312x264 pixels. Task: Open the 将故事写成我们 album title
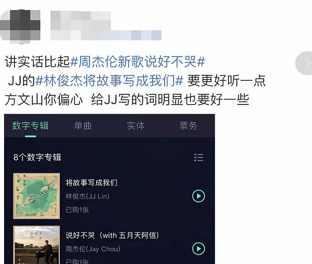(x=91, y=183)
